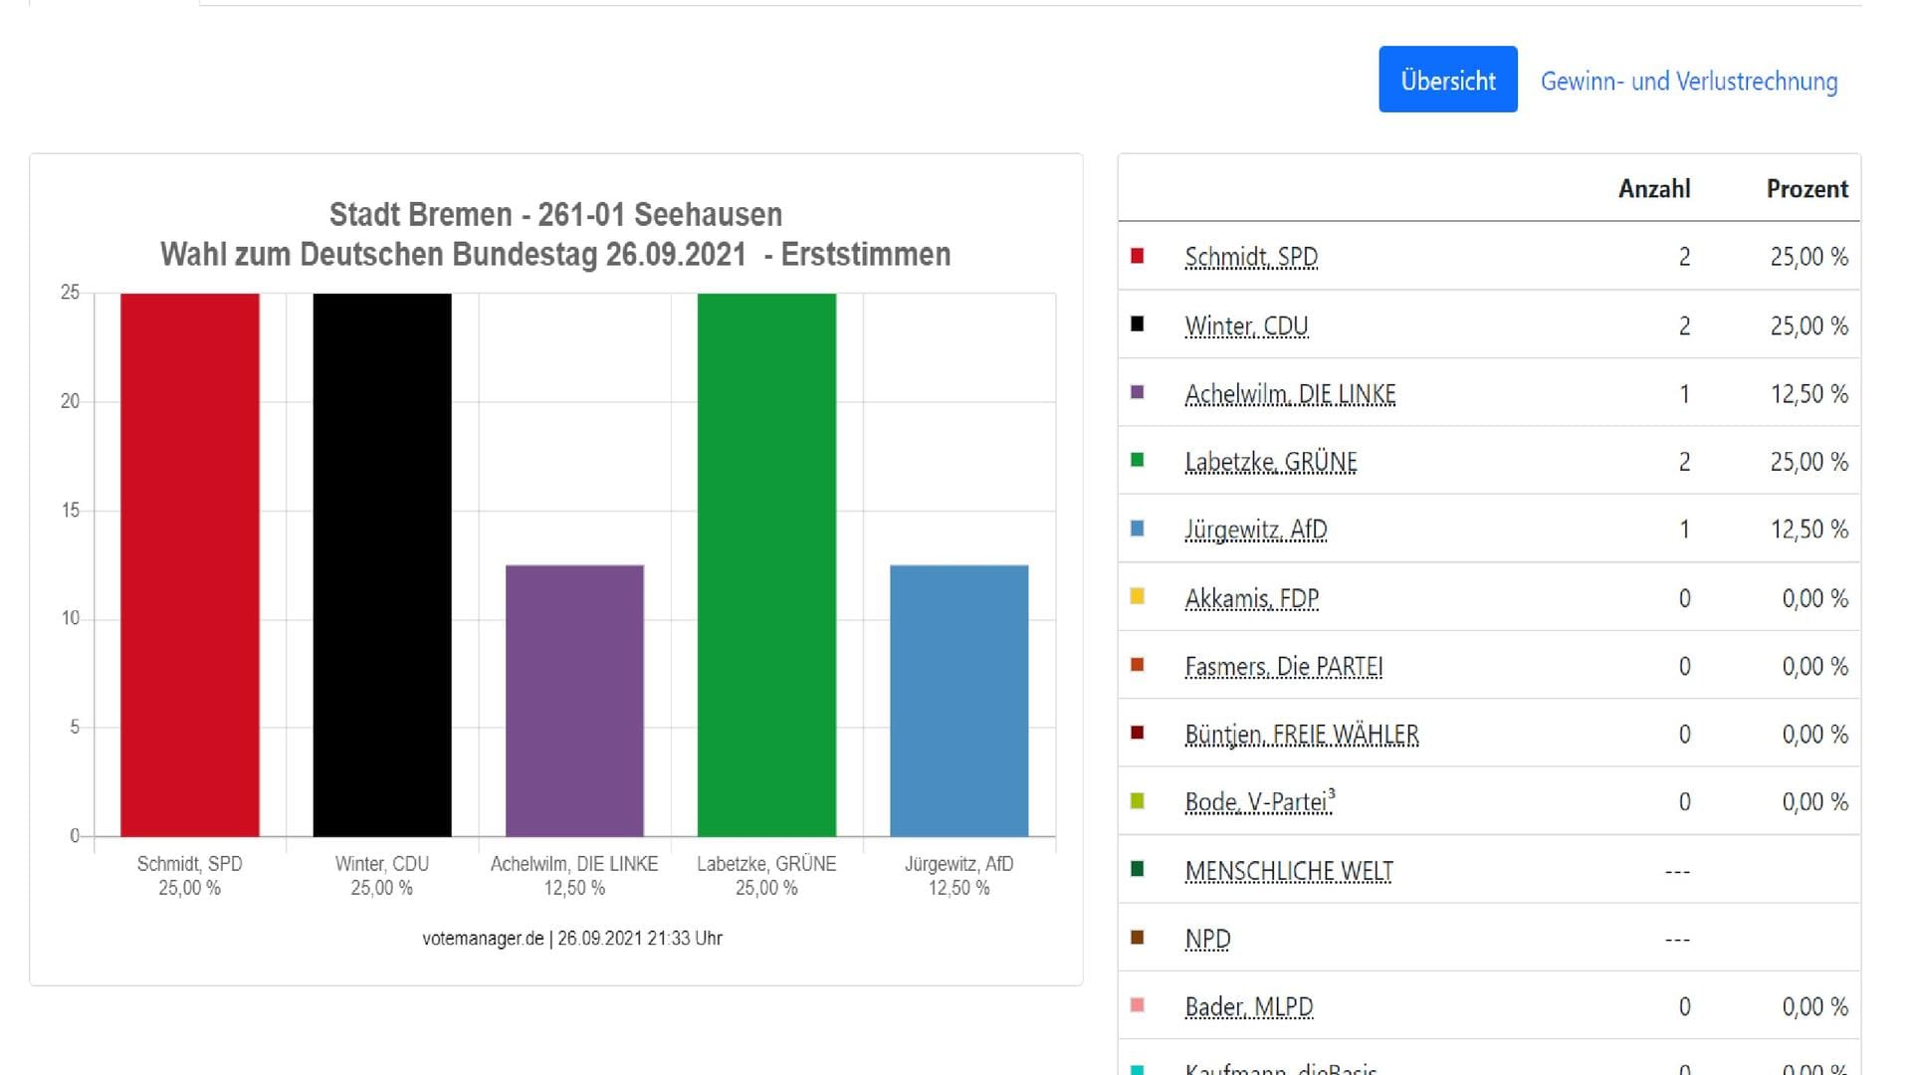Open the Übersicht tab

coord(1447,80)
